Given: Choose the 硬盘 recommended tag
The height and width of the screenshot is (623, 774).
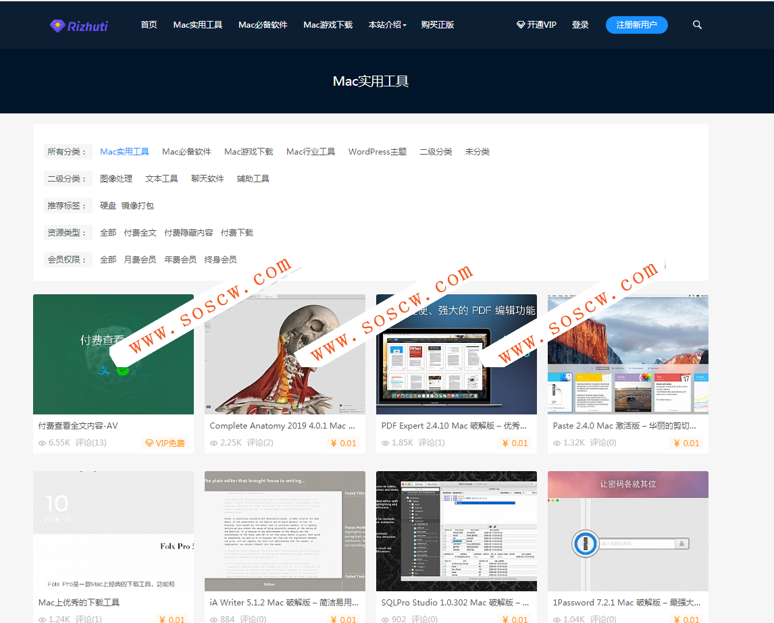Looking at the screenshot, I should pos(107,206).
